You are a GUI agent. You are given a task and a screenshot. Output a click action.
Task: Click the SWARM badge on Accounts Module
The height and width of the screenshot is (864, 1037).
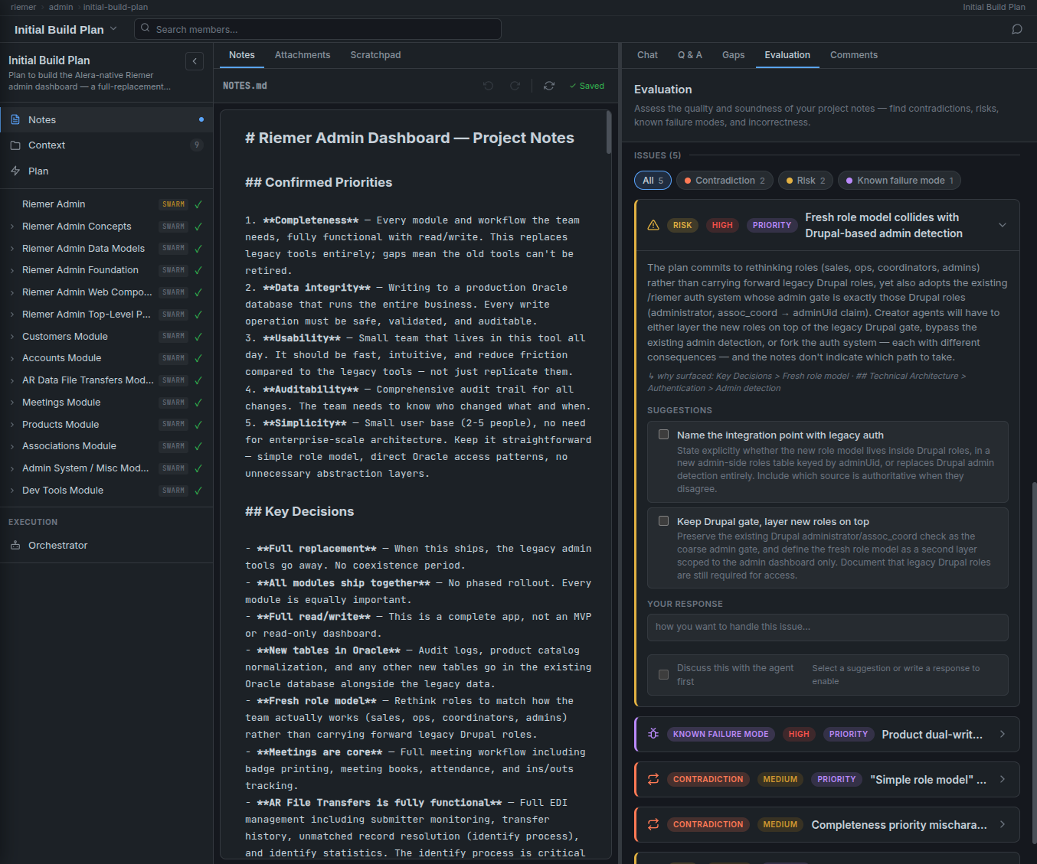[x=173, y=358]
